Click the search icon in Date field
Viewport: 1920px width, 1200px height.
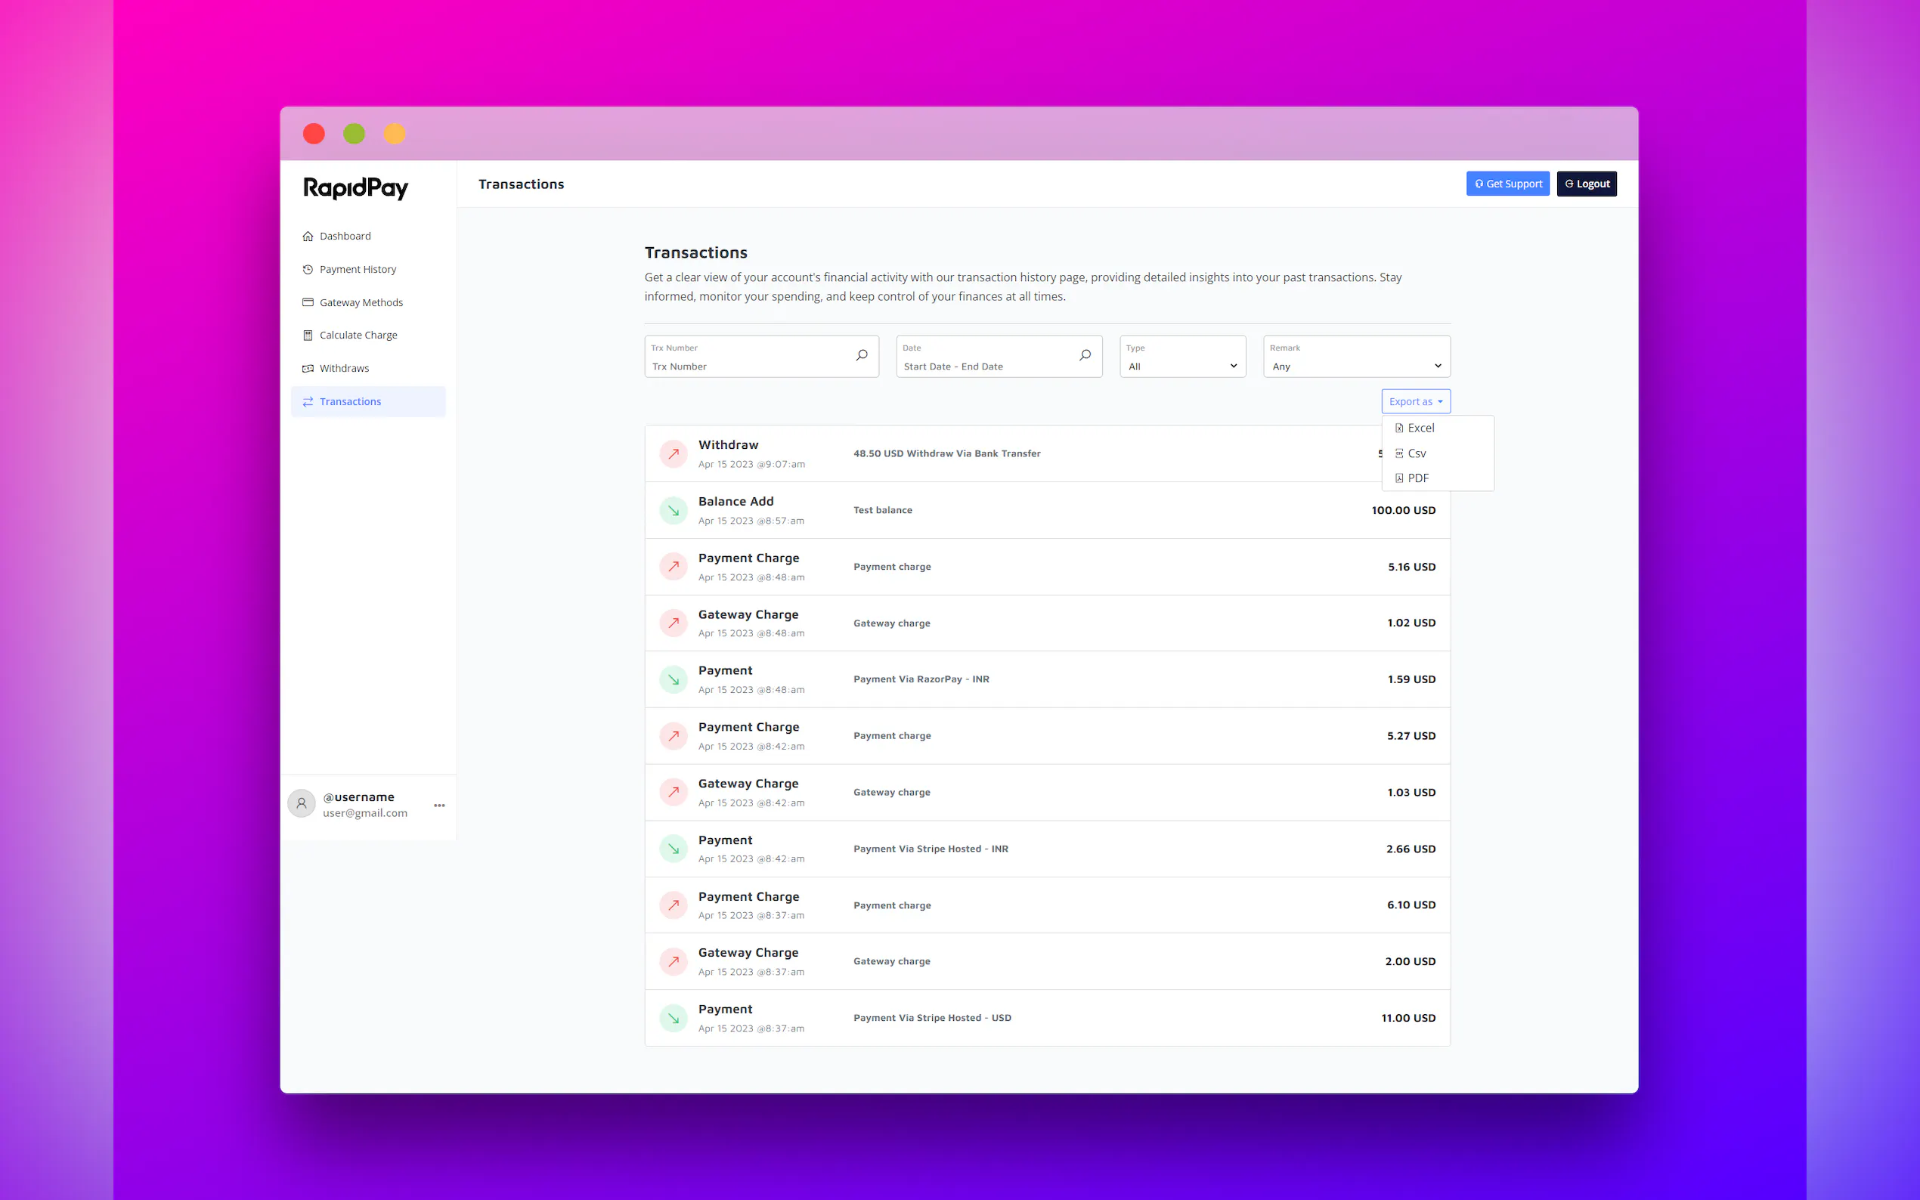pyautogui.click(x=1084, y=356)
